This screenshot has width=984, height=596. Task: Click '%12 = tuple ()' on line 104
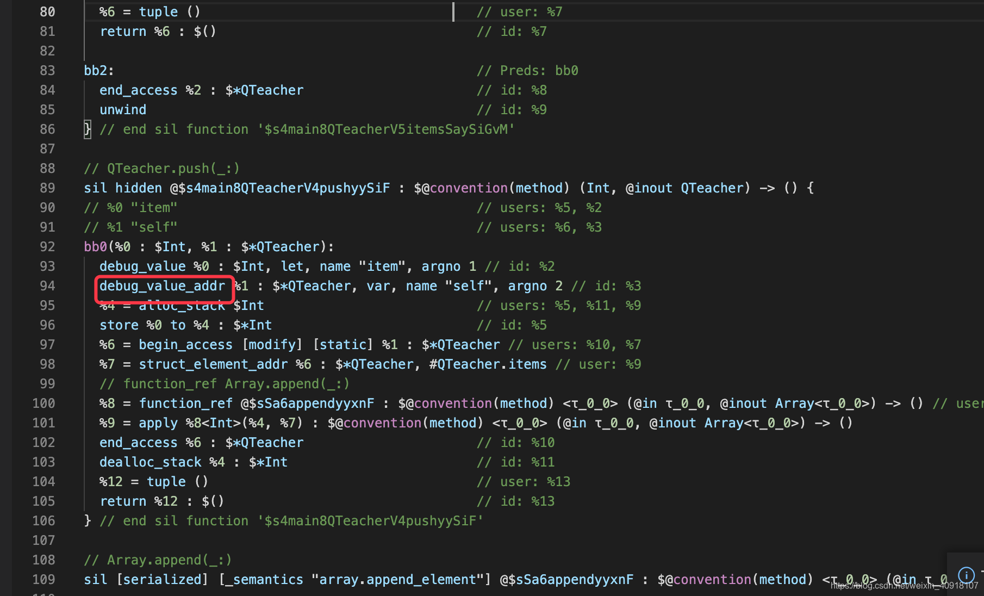154,482
